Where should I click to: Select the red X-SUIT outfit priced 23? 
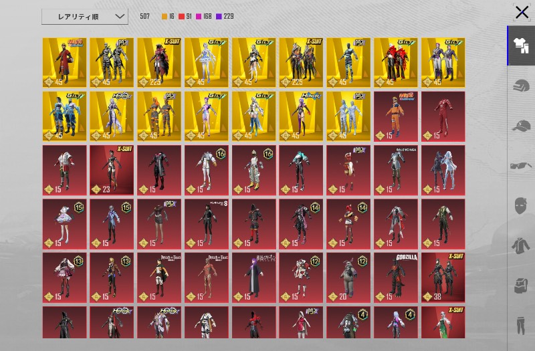pyautogui.click(x=112, y=170)
